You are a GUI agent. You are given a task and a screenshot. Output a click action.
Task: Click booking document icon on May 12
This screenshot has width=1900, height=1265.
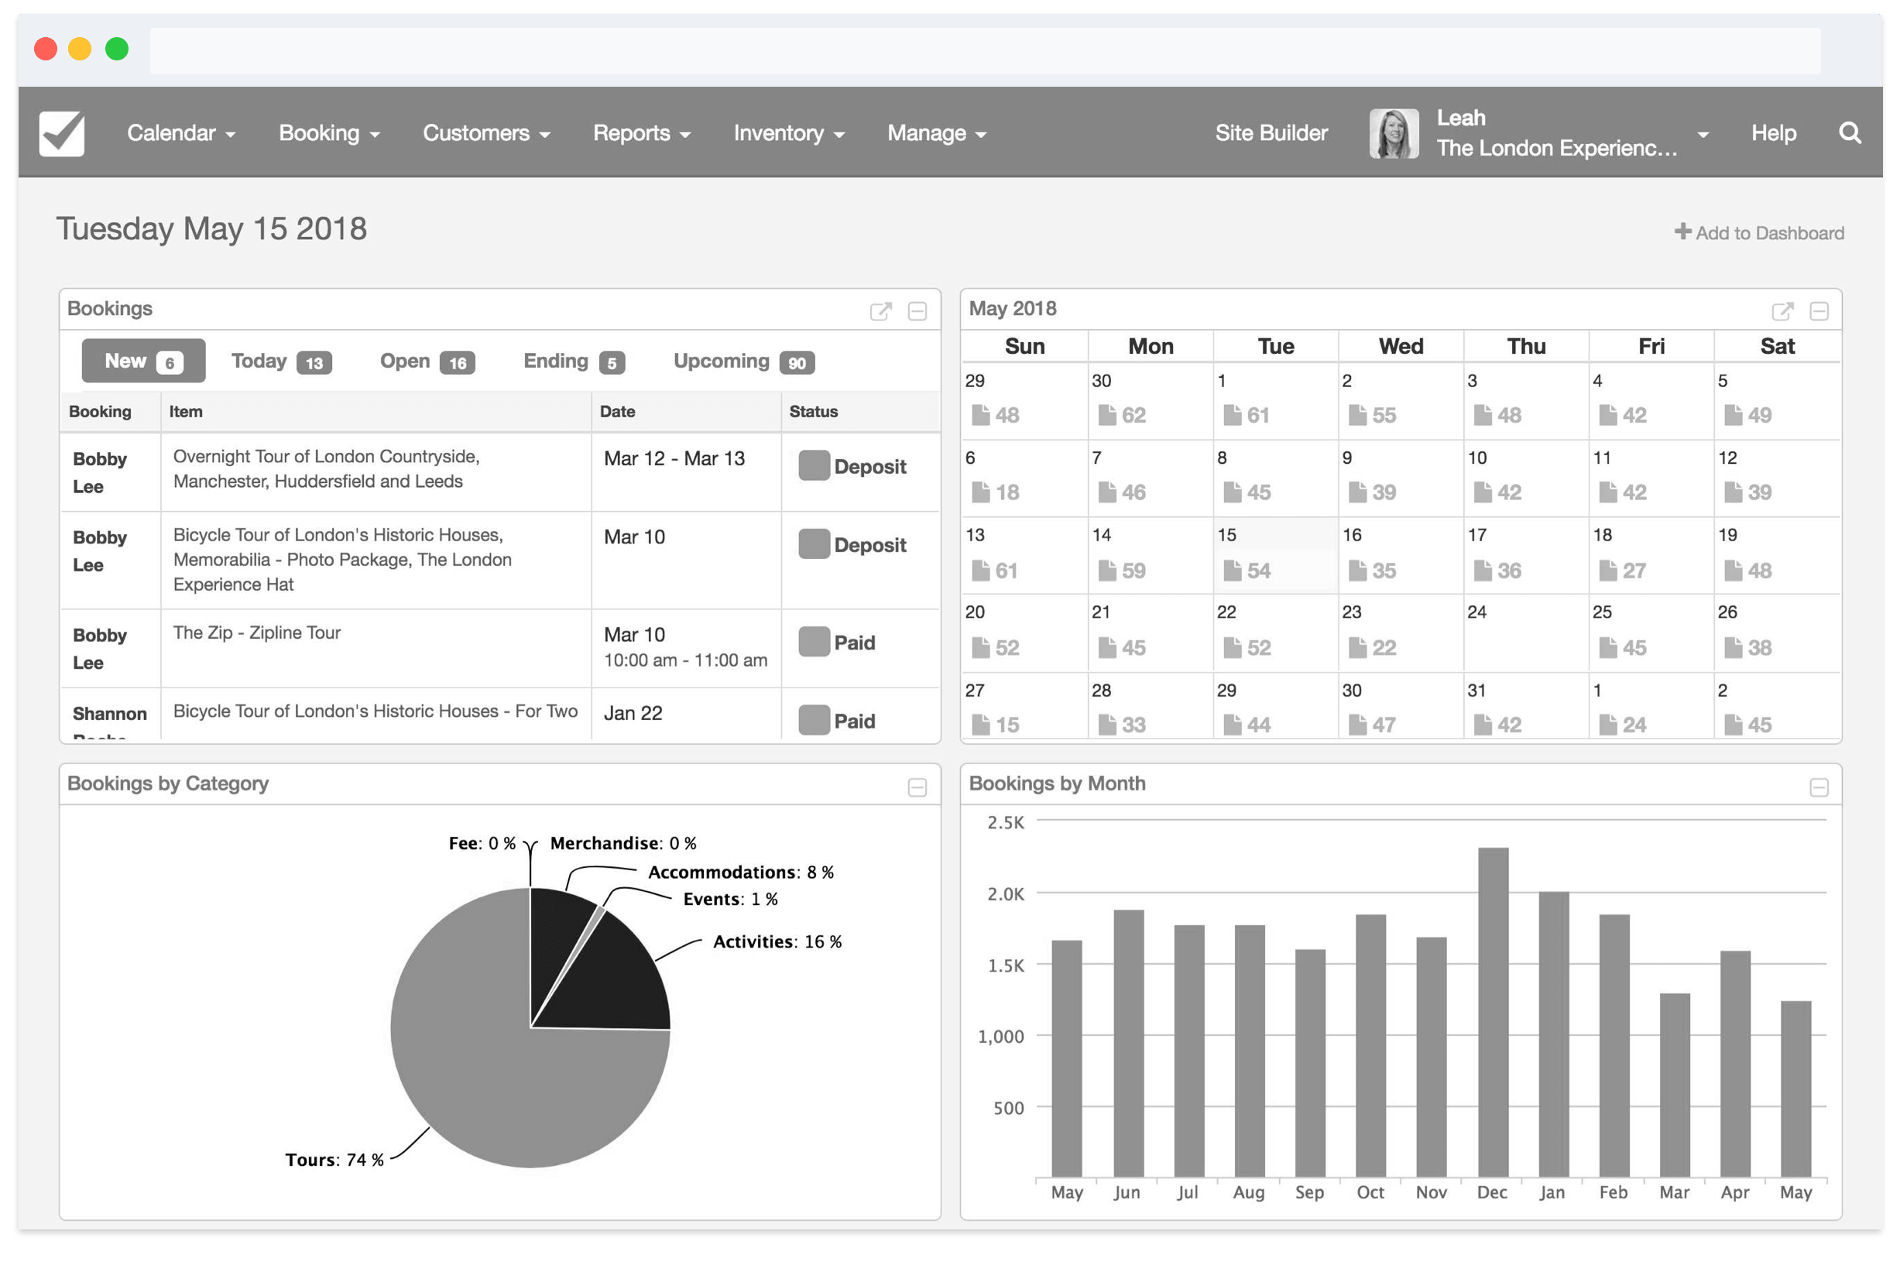coord(1732,492)
